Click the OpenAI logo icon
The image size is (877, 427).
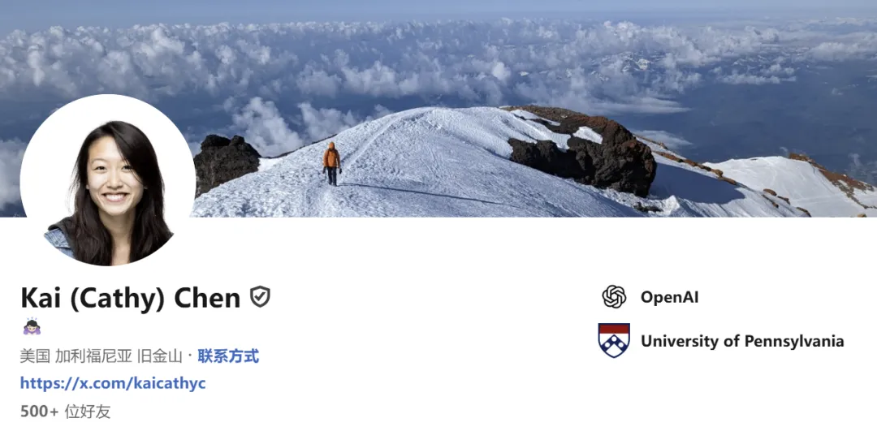point(614,296)
